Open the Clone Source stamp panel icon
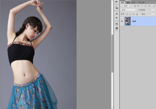This screenshot has width=156, height=109. [x=117, y=8]
